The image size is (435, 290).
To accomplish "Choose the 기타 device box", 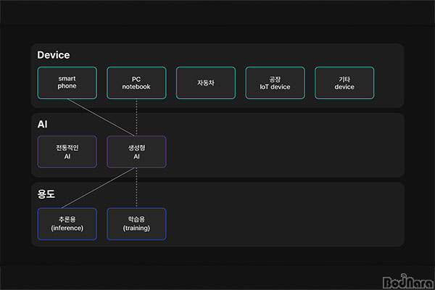I will 344,83.
